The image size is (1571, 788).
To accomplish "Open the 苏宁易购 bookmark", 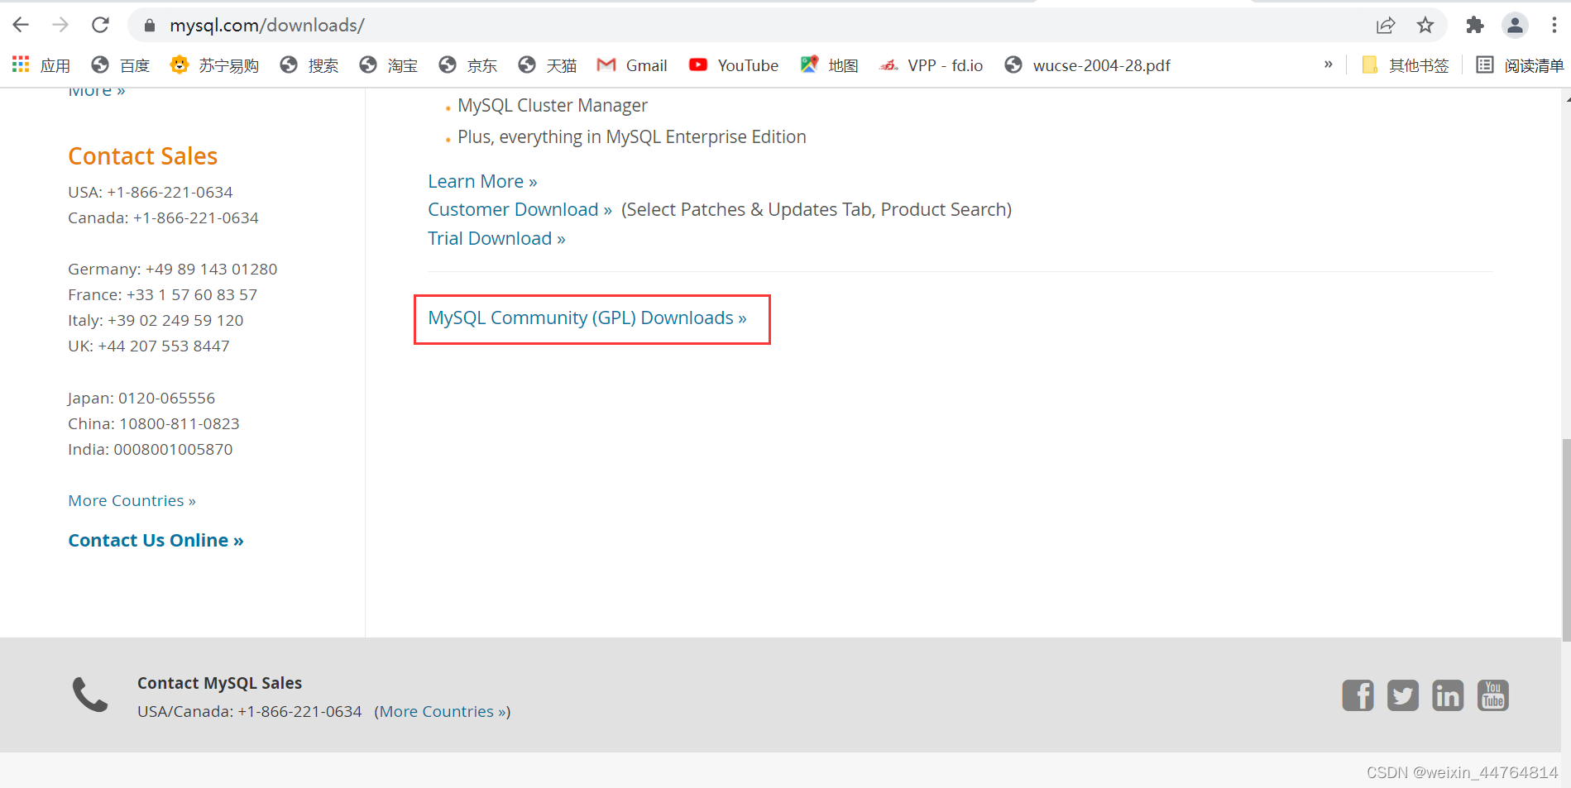I will (x=214, y=65).
